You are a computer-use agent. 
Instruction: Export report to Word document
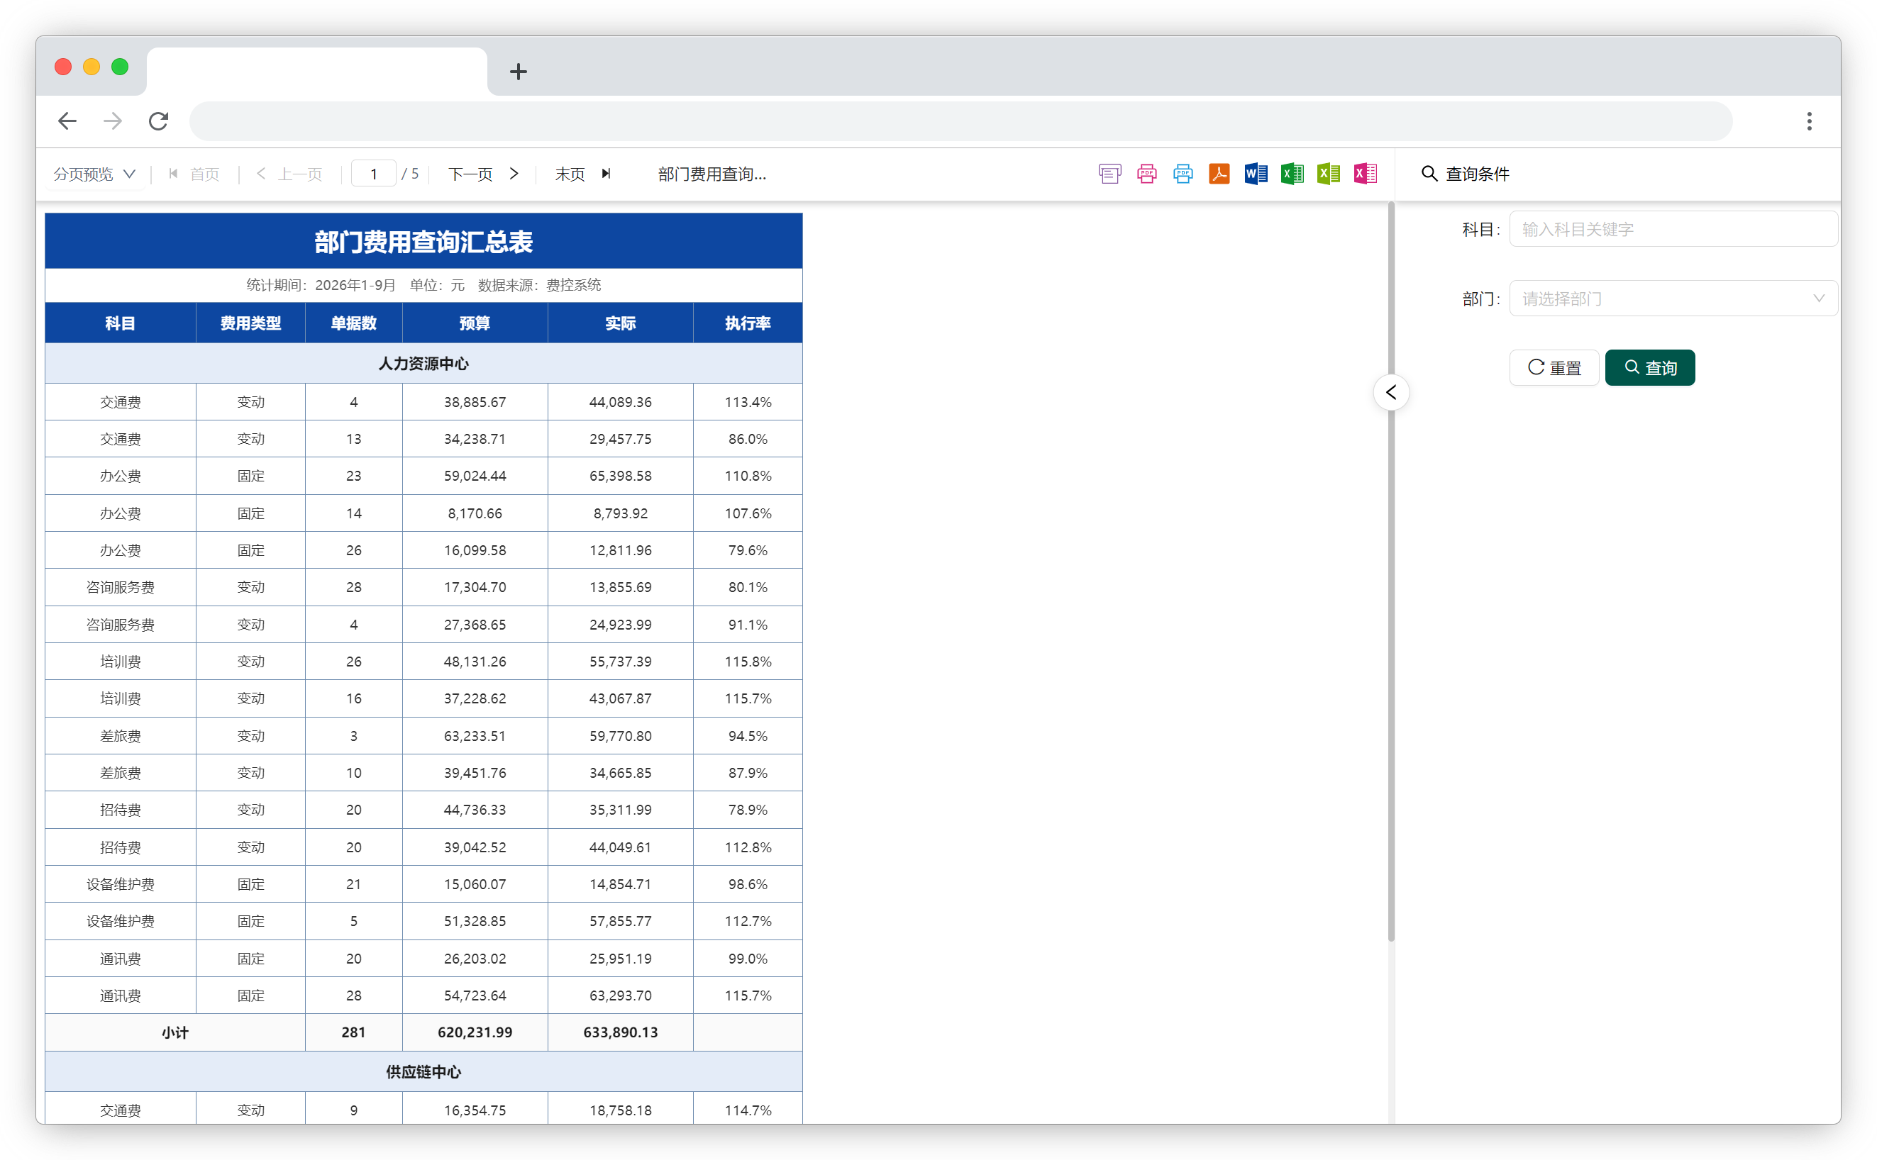(1256, 174)
